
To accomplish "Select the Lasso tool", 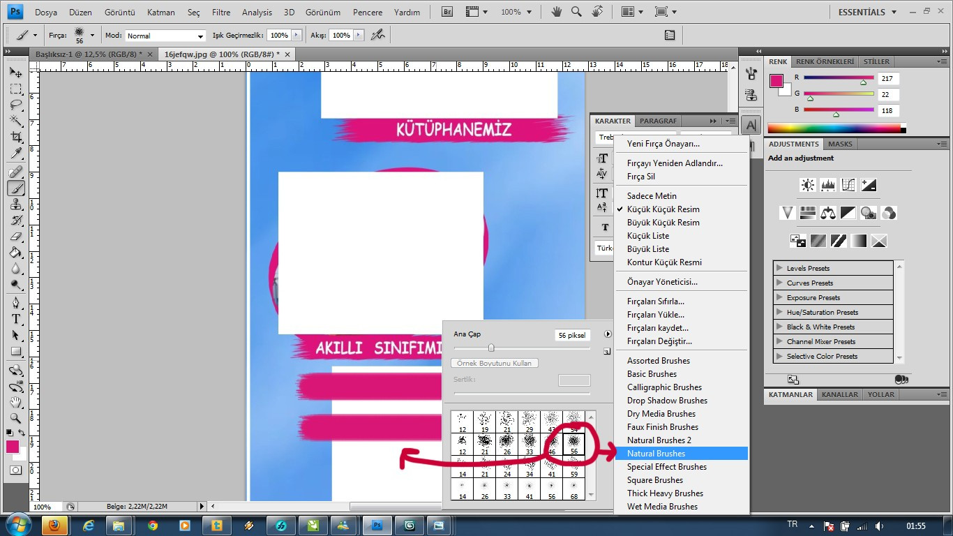I will [x=16, y=105].
